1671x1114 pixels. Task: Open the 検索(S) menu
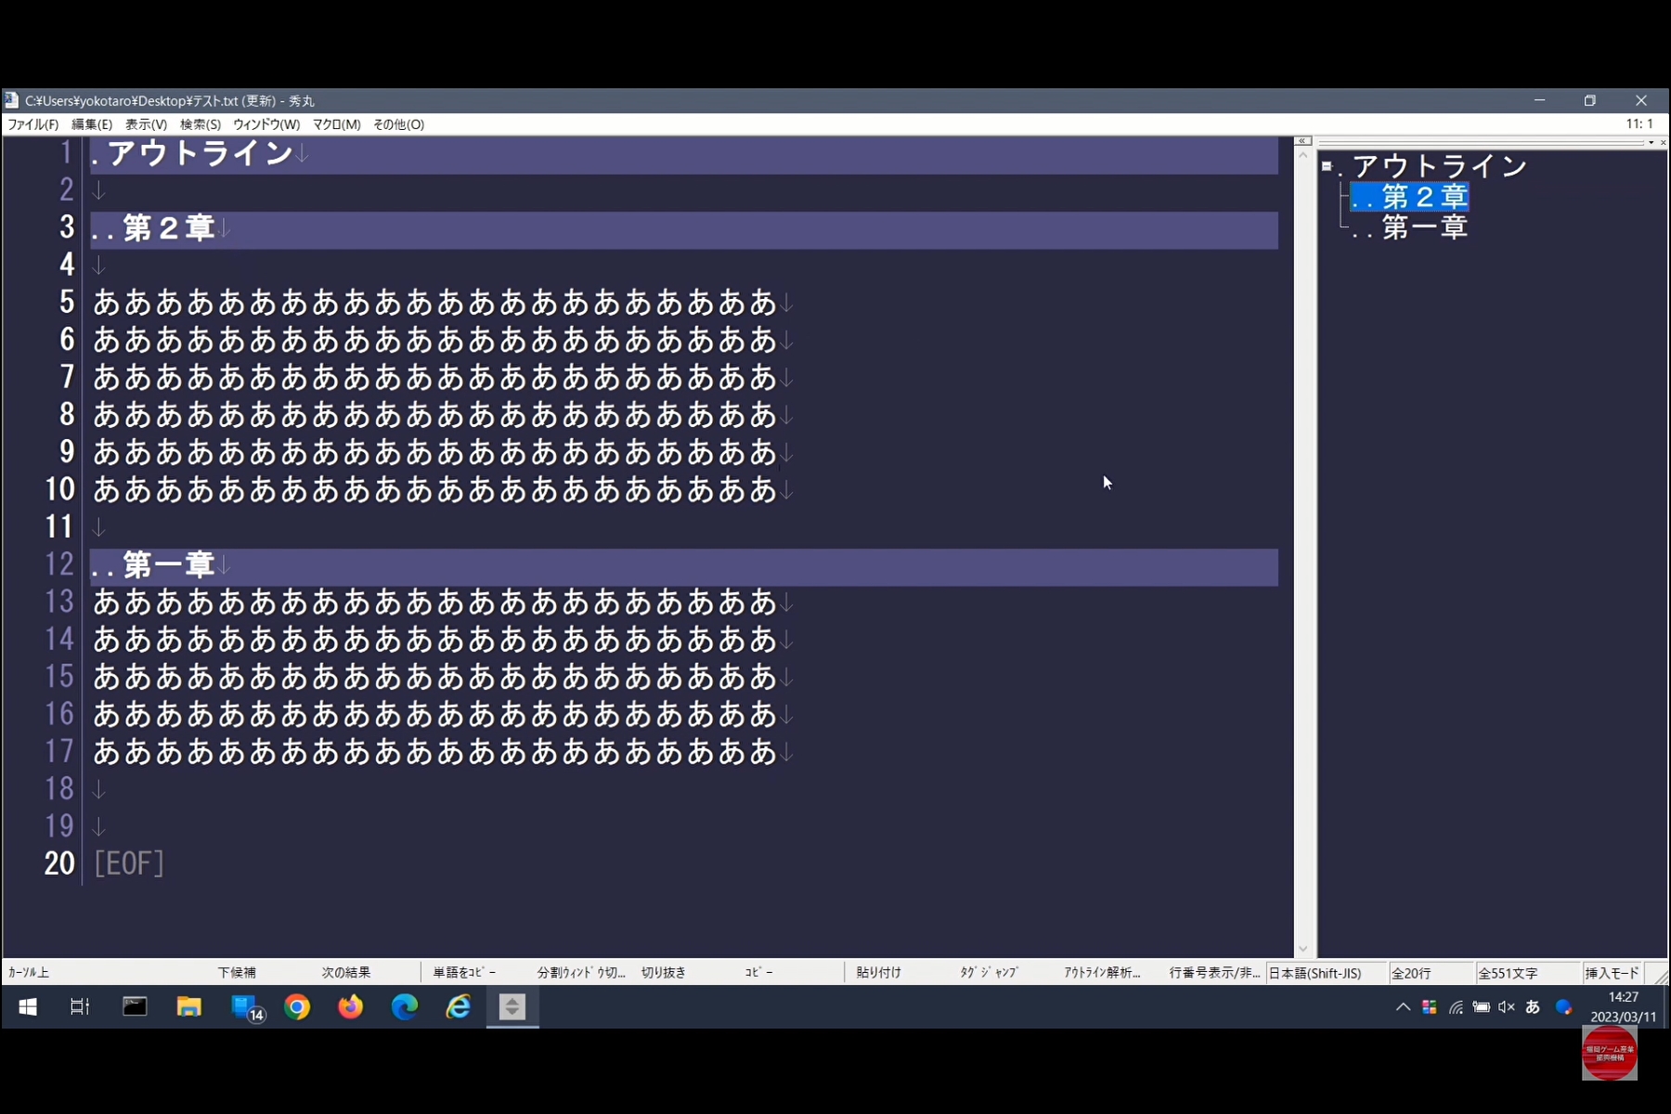click(x=201, y=124)
